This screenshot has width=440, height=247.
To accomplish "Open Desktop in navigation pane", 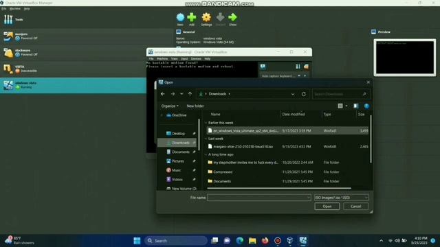I will pos(178,134).
